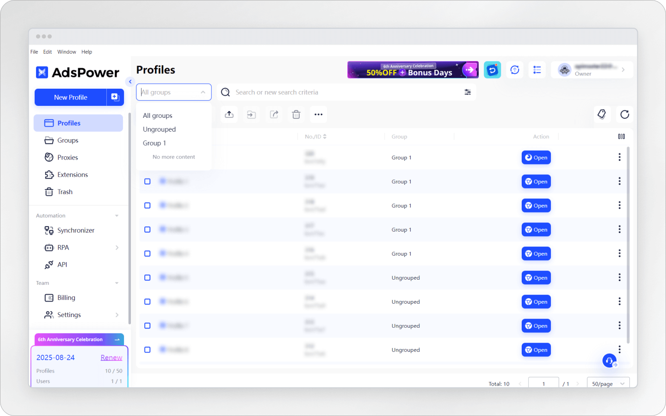Open the 50/page page size dropdown

pos(608,384)
